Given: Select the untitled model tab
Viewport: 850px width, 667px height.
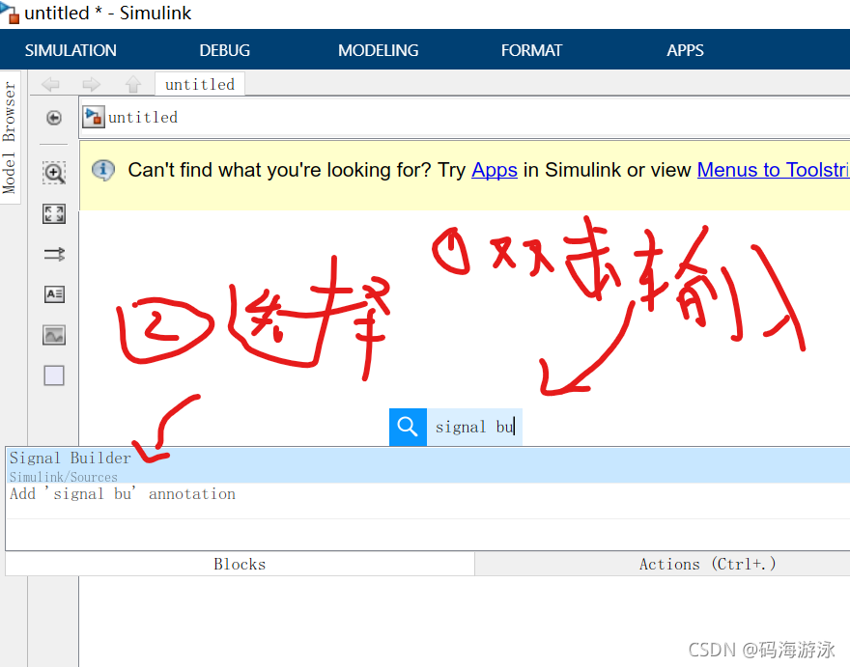Looking at the screenshot, I should click(x=200, y=85).
